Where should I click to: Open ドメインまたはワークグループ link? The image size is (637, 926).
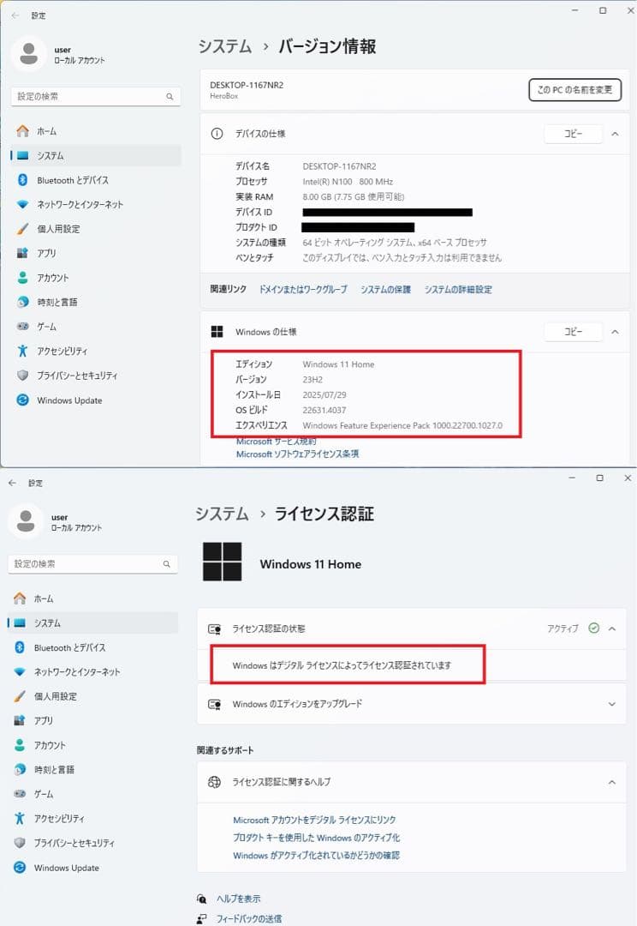303,290
